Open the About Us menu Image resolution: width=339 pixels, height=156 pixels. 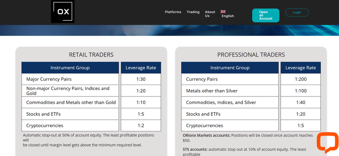tap(210, 14)
